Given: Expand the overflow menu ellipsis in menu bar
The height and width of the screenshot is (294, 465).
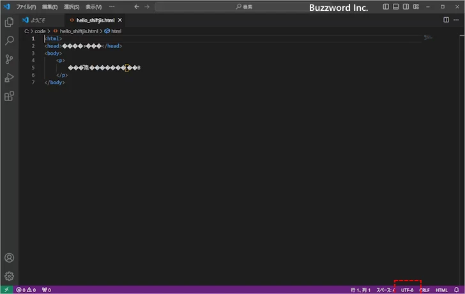Looking at the screenshot, I should pos(112,6).
